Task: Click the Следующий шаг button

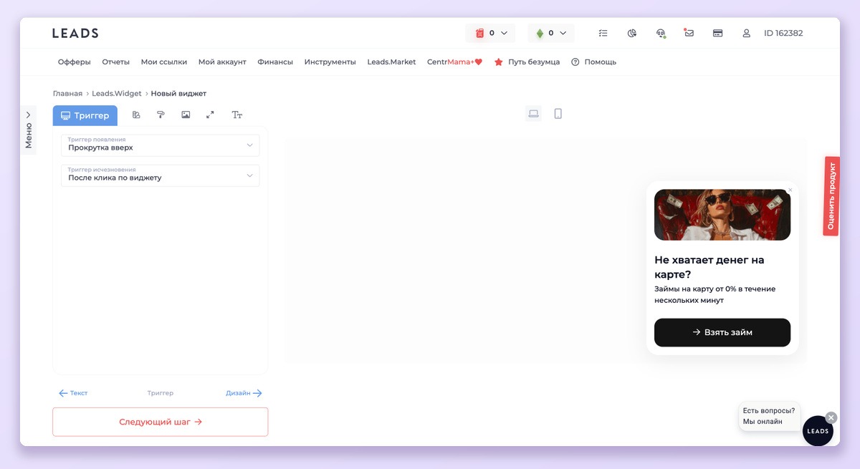Action: pyautogui.click(x=161, y=422)
